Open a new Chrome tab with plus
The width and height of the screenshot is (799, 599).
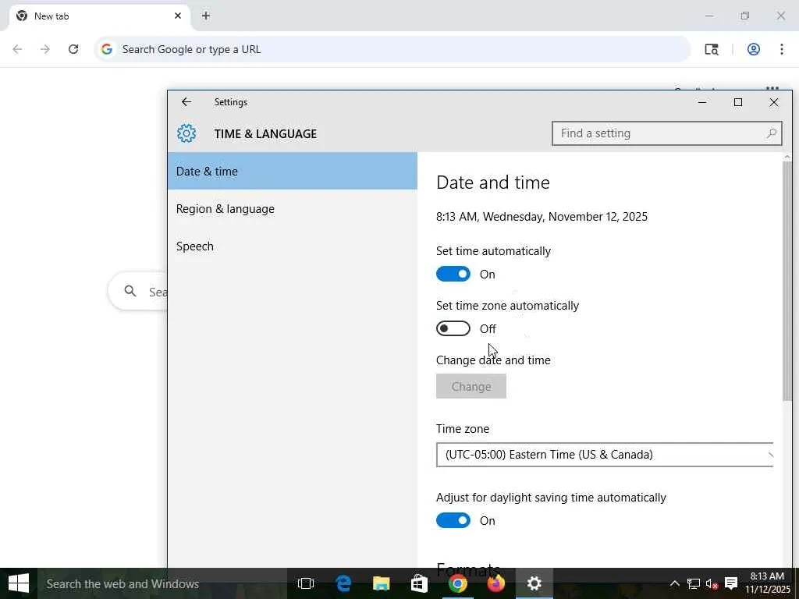pos(206,16)
